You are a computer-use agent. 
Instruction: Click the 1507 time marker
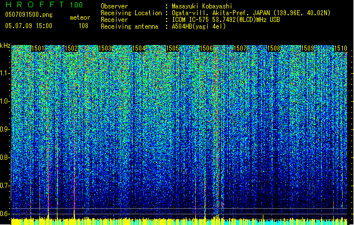pos(240,48)
